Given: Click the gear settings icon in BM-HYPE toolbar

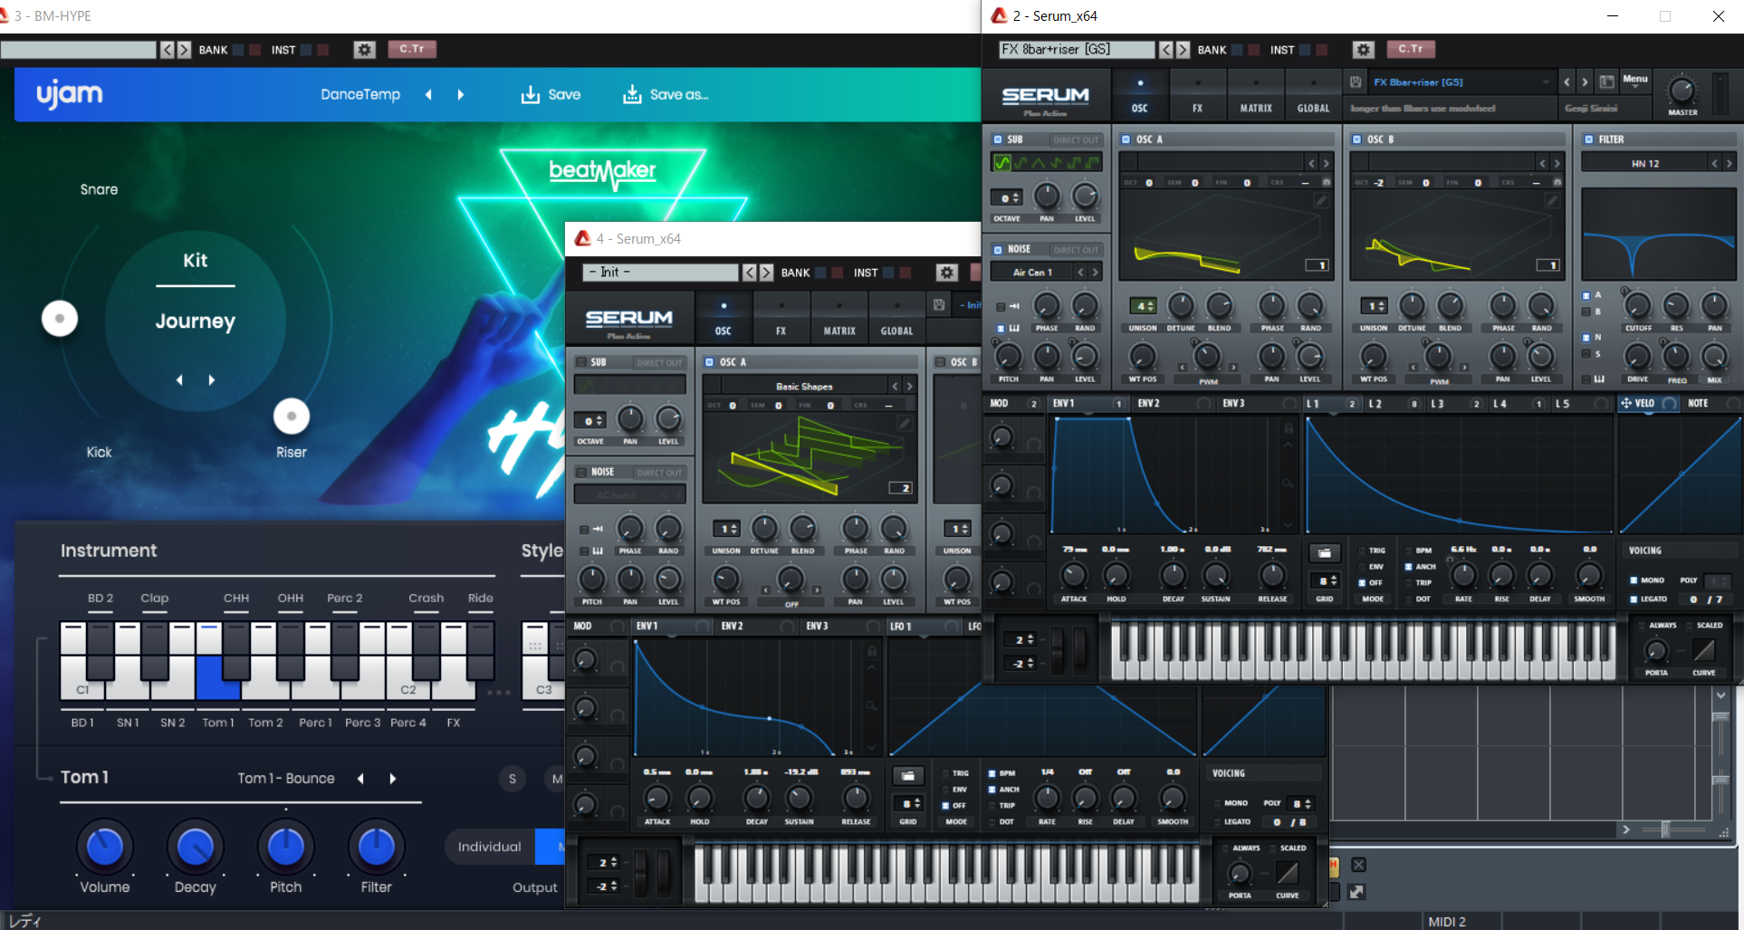Looking at the screenshot, I should [365, 50].
